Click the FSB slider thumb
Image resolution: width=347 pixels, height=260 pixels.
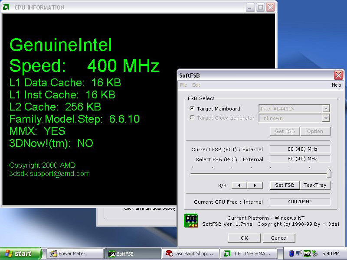[x=329, y=173]
